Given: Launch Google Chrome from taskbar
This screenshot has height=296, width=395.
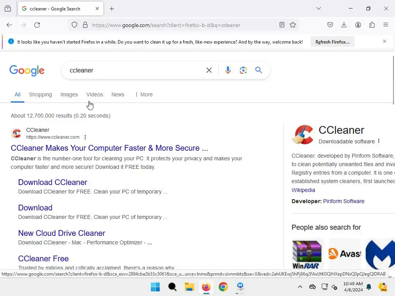Looking at the screenshot, I should pos(223,287).
